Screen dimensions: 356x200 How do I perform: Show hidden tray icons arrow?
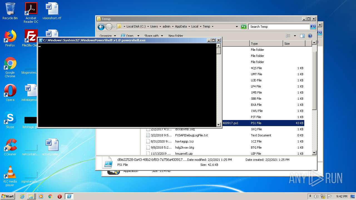[x=310, y=196]
